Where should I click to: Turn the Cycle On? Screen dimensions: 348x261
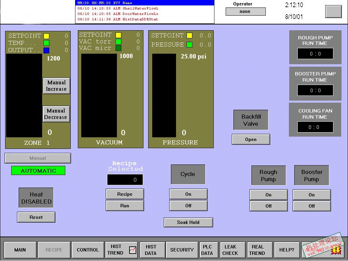point(188,194)
